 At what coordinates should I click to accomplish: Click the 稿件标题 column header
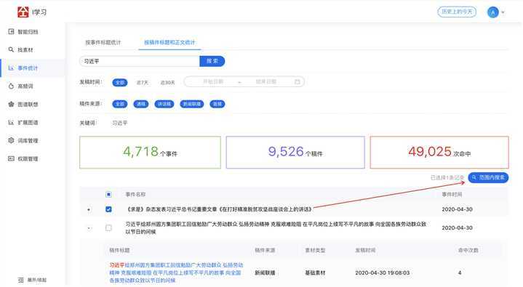pyautogui.click(x=119, y=250)
